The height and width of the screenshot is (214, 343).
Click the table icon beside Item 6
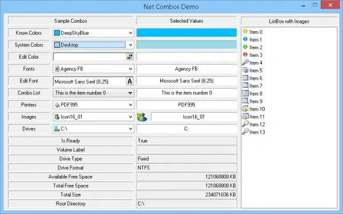(245, 78)
